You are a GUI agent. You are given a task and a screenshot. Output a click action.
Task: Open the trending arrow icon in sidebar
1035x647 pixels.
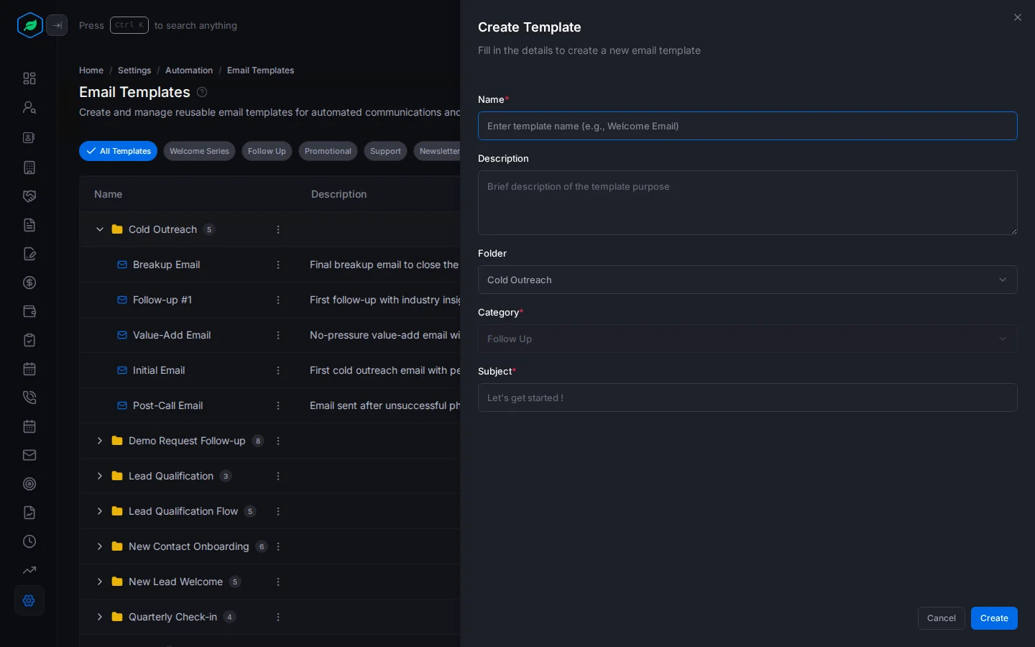29,570
